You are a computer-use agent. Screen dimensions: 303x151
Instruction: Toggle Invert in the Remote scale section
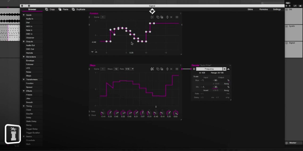click(206, 90)
